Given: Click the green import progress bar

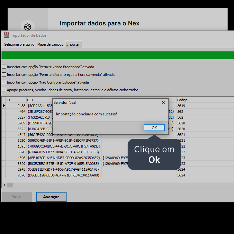Looking at the screenshot, I should tap(118, 55).
